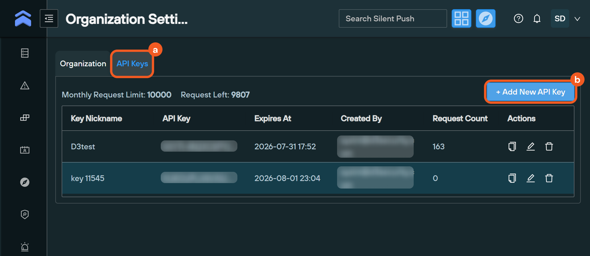Screen dimensions: 590x256
Task: Collapse the sidebar menu toggle
Action: (x=49, y=18)
